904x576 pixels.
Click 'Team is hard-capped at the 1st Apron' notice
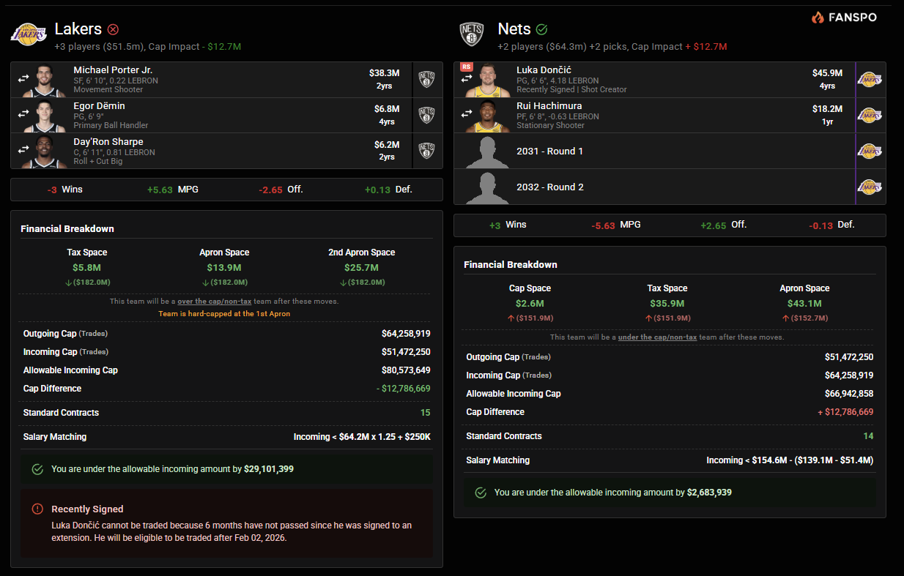click(x=224, y=313)
